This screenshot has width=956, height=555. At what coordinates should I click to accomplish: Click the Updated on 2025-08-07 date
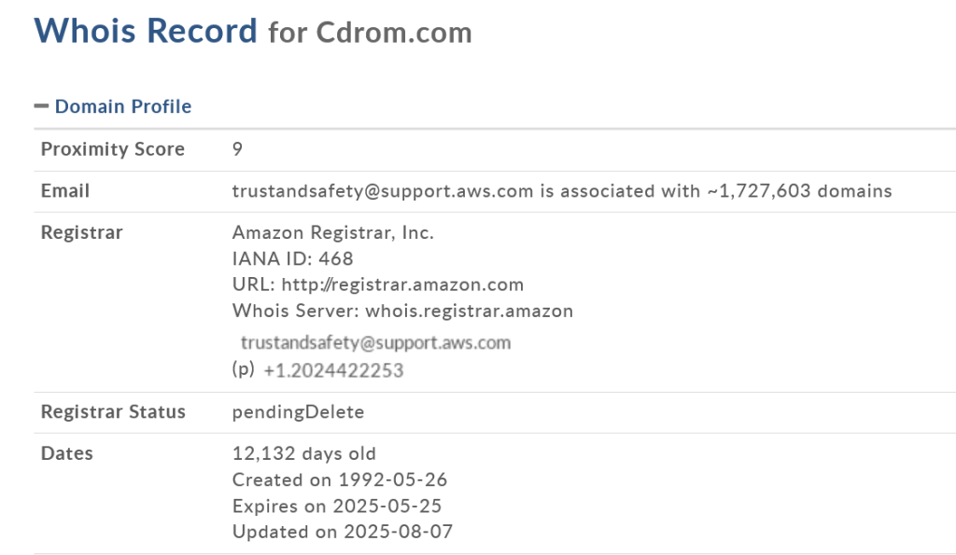(343, 533)
